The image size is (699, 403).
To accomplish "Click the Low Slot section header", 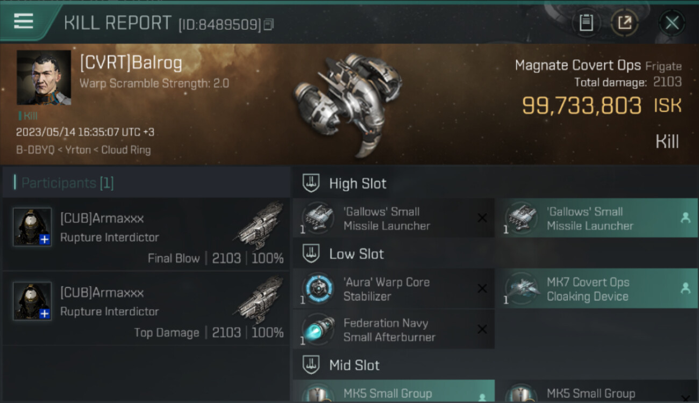I will point(356,254).
